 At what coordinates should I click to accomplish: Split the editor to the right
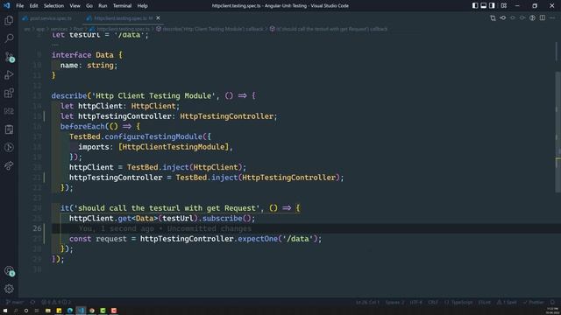(543, 17)
